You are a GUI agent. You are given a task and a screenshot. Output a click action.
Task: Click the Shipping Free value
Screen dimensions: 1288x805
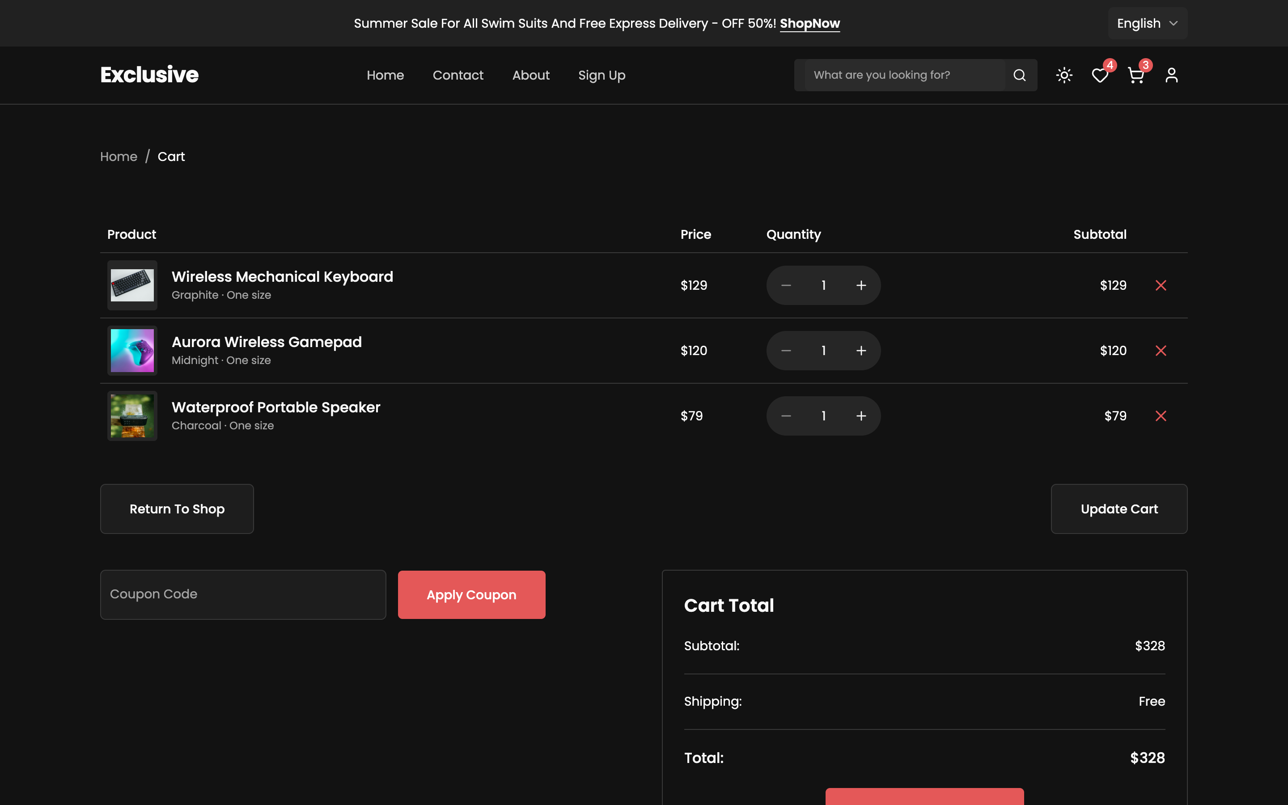pos(1151,702)
